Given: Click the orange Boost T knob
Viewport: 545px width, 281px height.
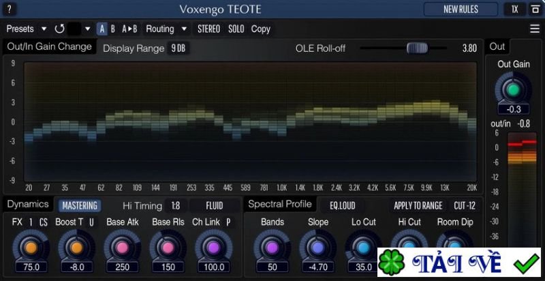Looking at the screenshot, I should pyautogui.click(x=76, y=248).
